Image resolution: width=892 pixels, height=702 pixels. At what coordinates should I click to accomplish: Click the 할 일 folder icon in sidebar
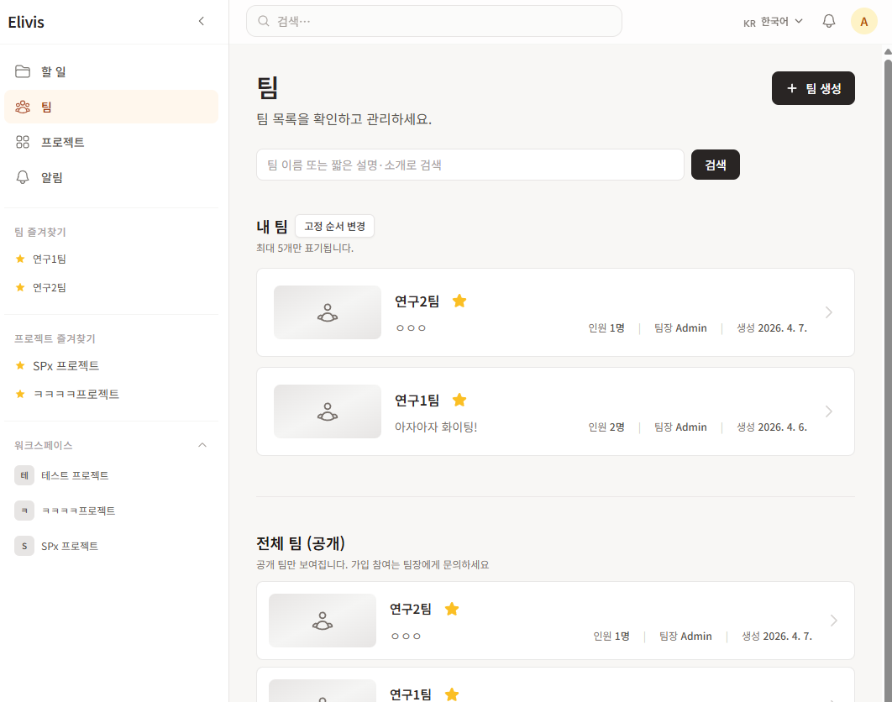(23, 71)
